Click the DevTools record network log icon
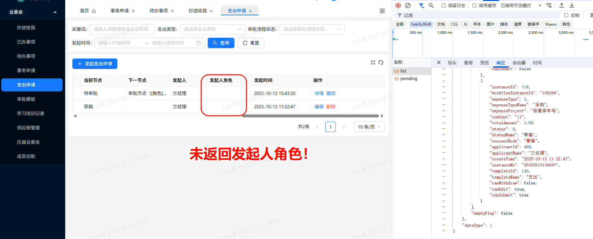The height and width of the screenshot is (239, 593). [x=398, y=6]
